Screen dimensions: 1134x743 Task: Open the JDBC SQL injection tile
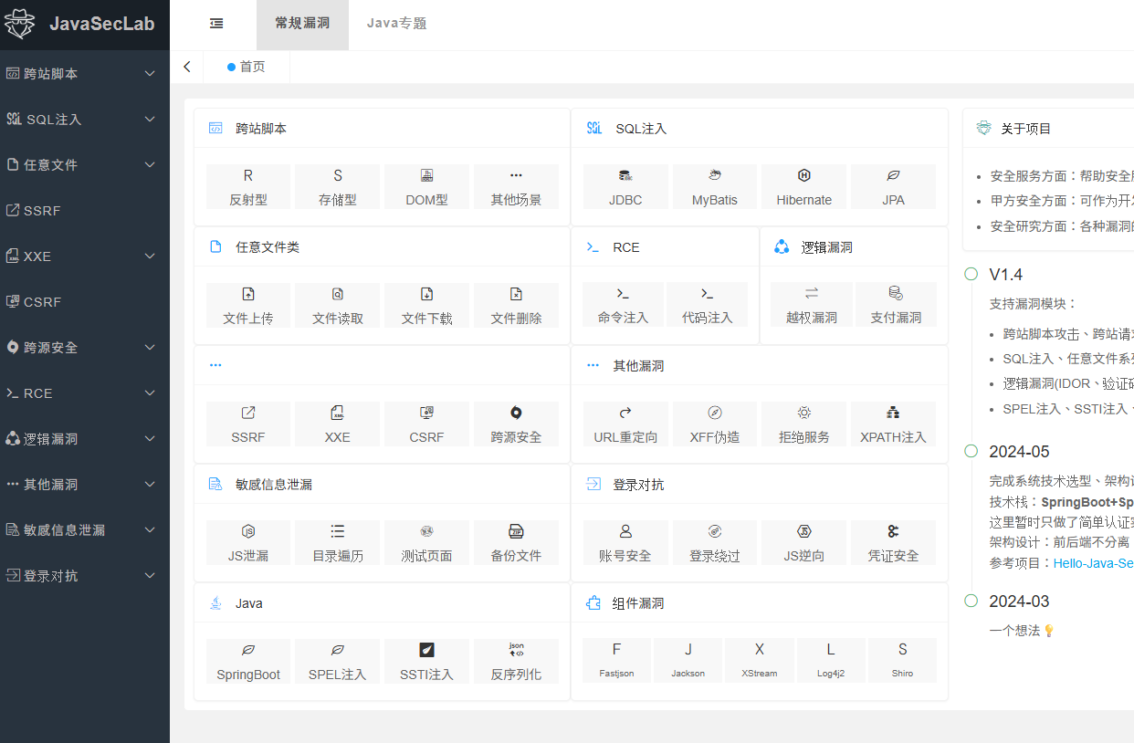point(625,187)
